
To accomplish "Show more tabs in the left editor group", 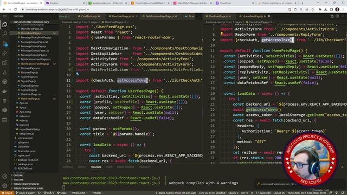I will [198, 16].
